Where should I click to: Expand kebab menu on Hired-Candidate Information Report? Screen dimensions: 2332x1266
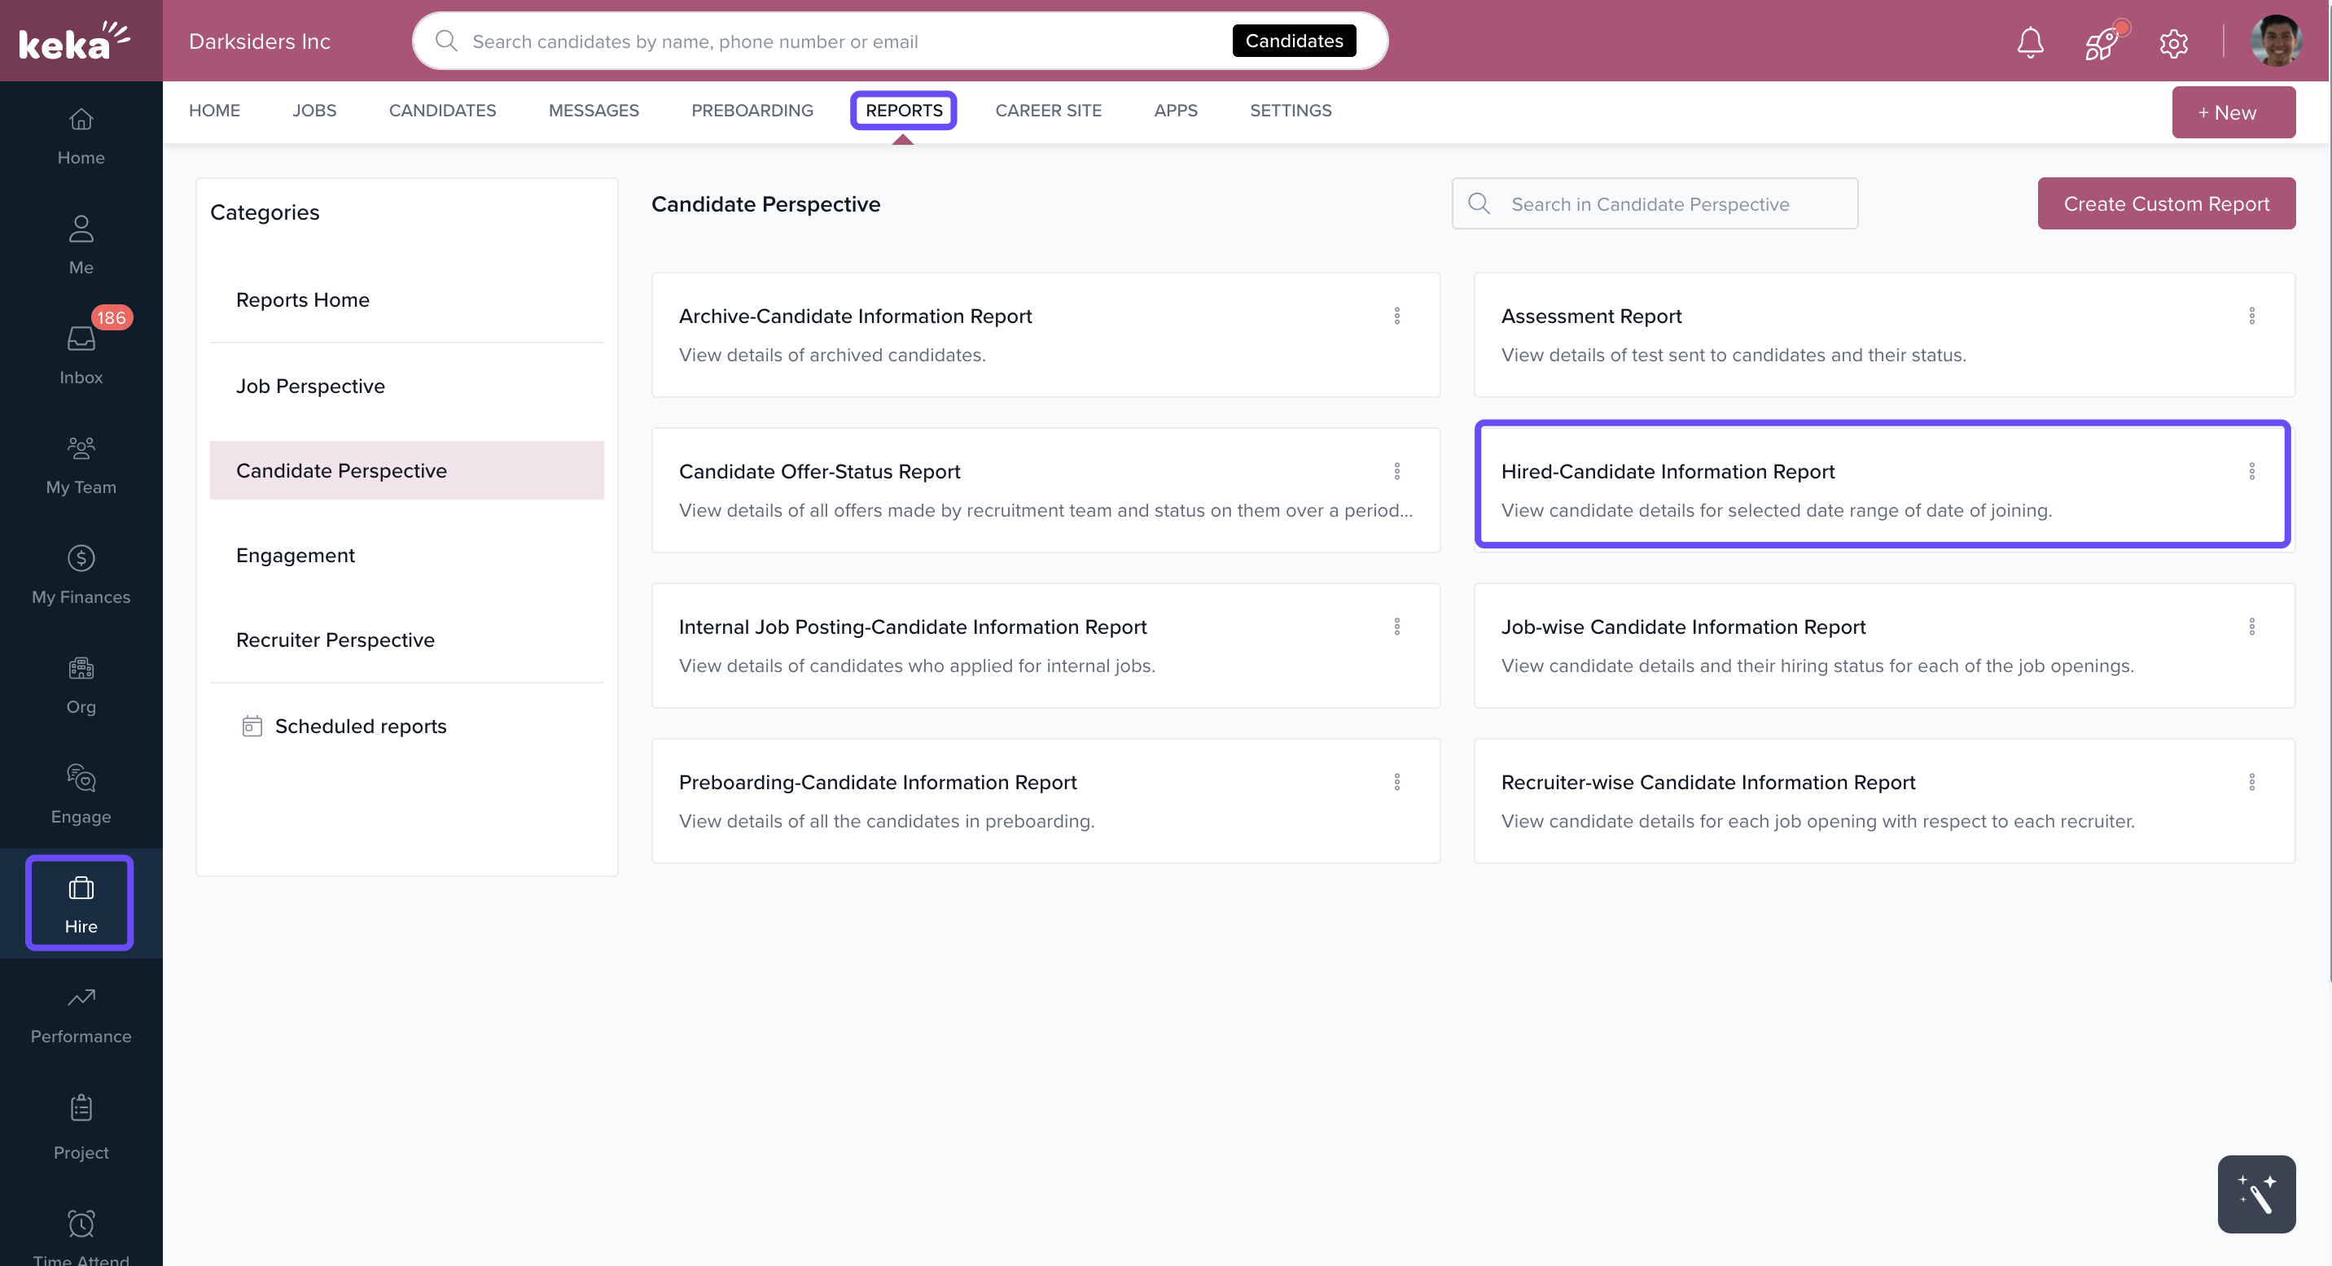tap(2251, 471)
